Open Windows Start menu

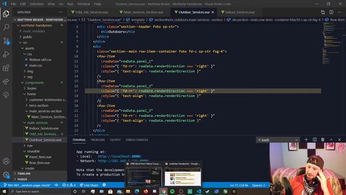point(4,191)
